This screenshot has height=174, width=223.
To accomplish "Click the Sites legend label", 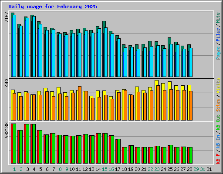I will tap(218, 105).
